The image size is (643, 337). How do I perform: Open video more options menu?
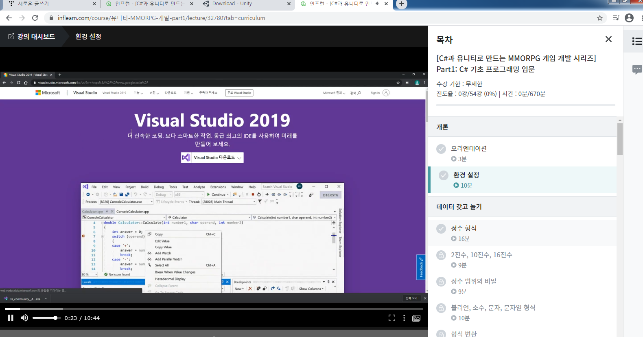(404, 318)
